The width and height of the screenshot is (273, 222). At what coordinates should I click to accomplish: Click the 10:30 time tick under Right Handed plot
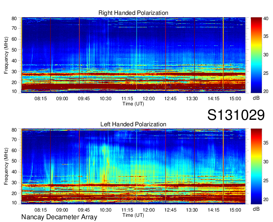pyautogui.click(x=106, y=99)
